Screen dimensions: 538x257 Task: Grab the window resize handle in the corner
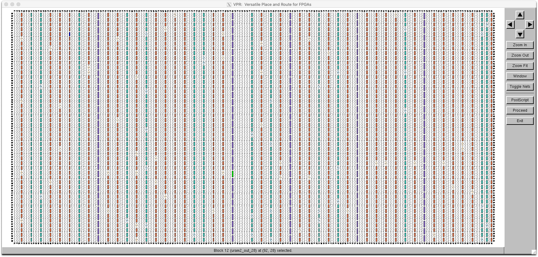click(x=533, y=252)
